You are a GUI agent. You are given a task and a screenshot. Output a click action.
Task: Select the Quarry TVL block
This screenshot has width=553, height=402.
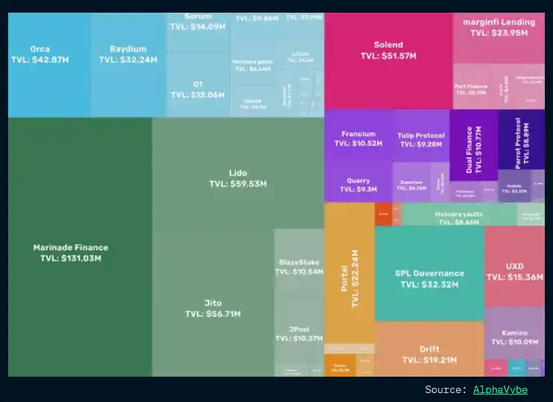358,185
